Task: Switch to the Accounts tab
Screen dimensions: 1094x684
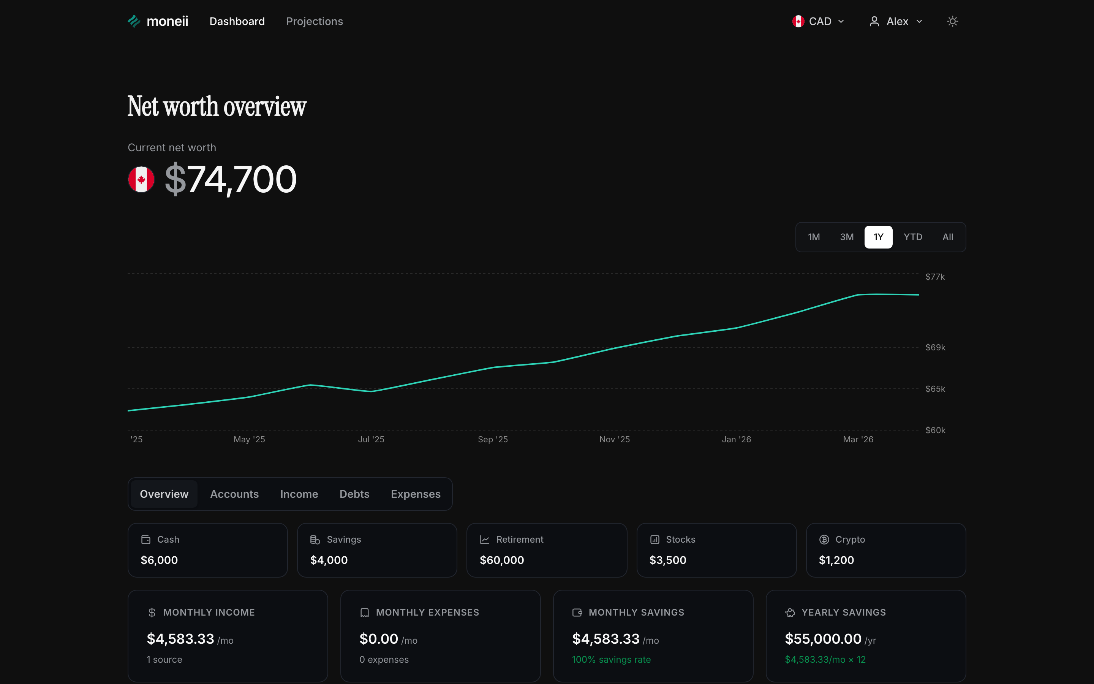Action: [x=234, y=494]
